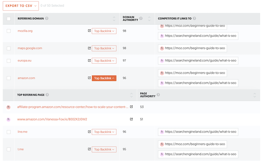Show help tooltip for Domain Authority
Screen dimensions: 262x161
click(141, 18)
